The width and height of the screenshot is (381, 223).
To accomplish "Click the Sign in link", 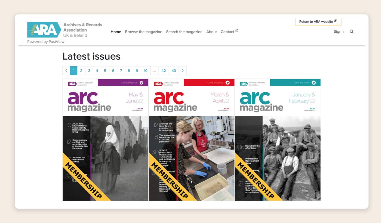I will pos(339,32).
